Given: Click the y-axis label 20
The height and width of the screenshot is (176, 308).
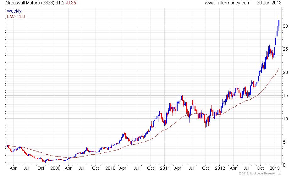Looking at the screenshot, I should 285,72.
